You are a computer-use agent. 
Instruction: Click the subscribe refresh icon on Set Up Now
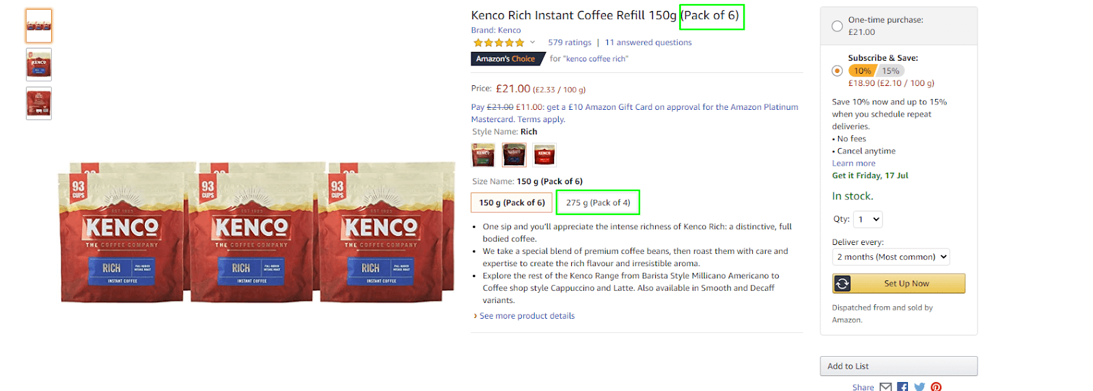842,283
